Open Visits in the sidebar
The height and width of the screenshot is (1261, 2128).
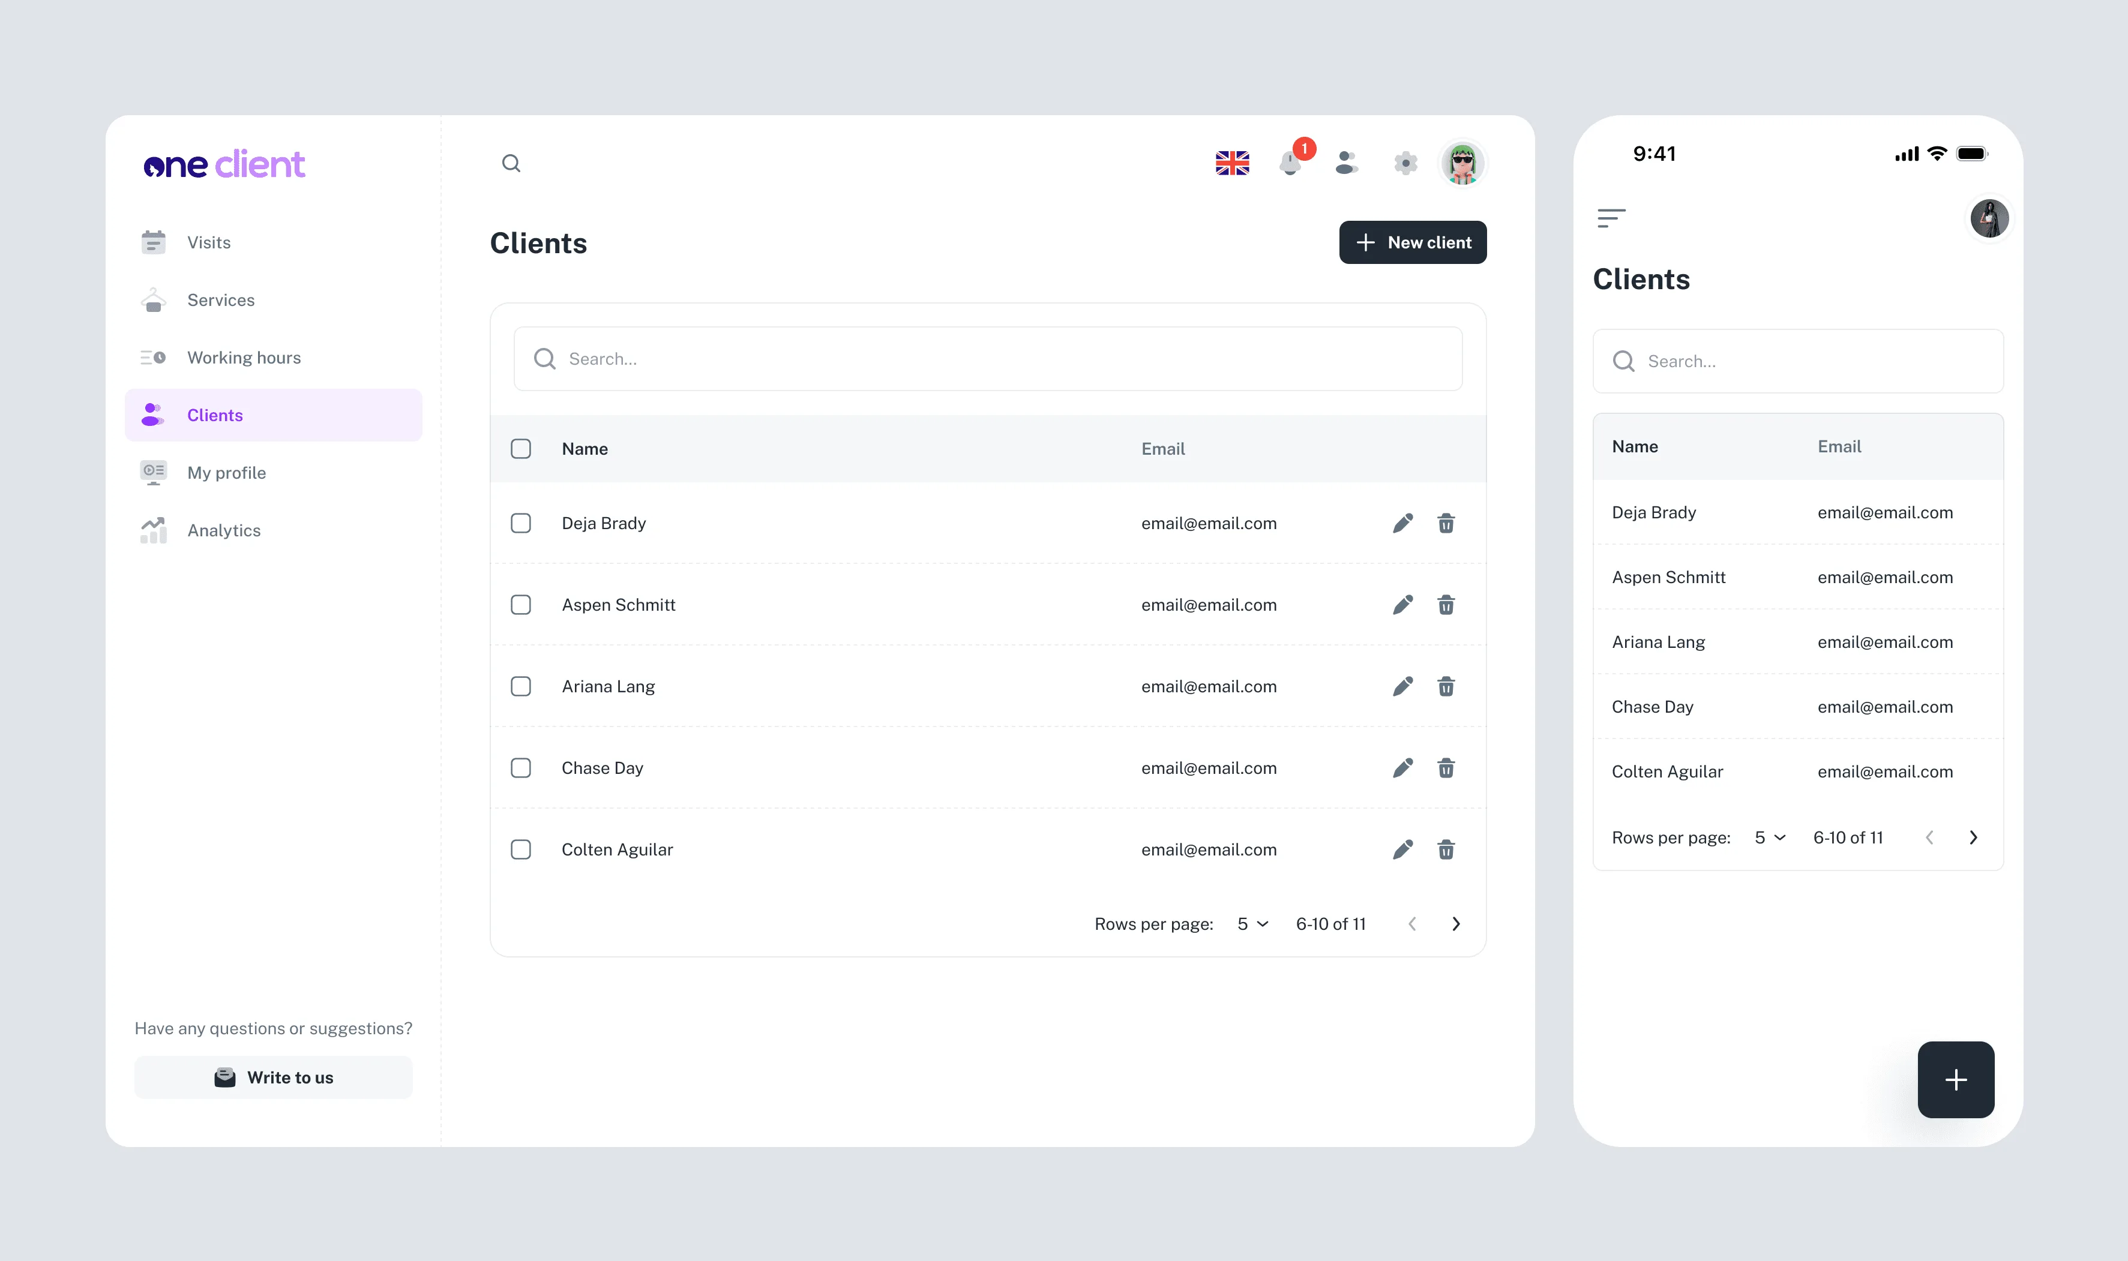[274, 242]
